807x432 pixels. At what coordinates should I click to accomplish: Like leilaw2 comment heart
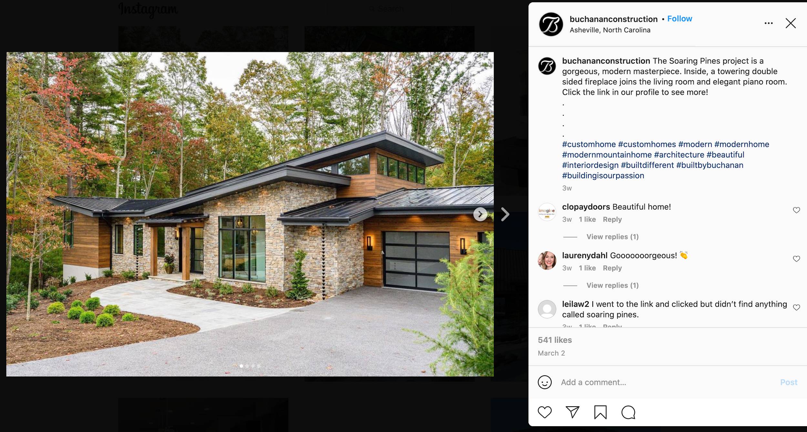(x=796, y=307)
